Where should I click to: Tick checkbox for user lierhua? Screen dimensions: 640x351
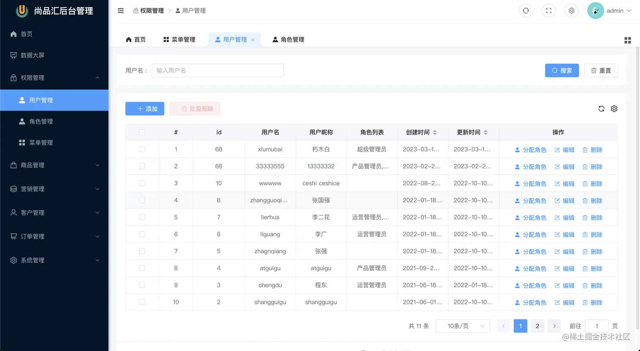[142, 217]
